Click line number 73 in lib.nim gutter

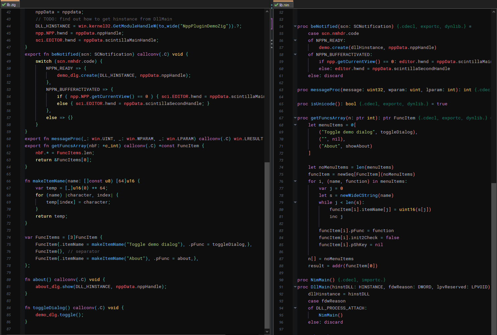point(281,160)
